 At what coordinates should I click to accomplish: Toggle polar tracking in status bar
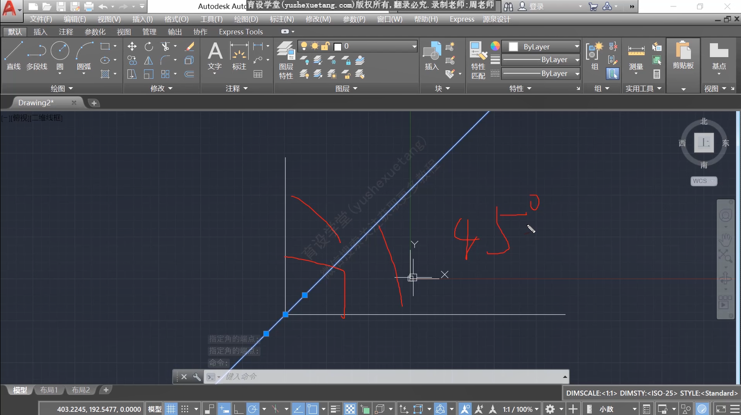click(x=252, y=409)
